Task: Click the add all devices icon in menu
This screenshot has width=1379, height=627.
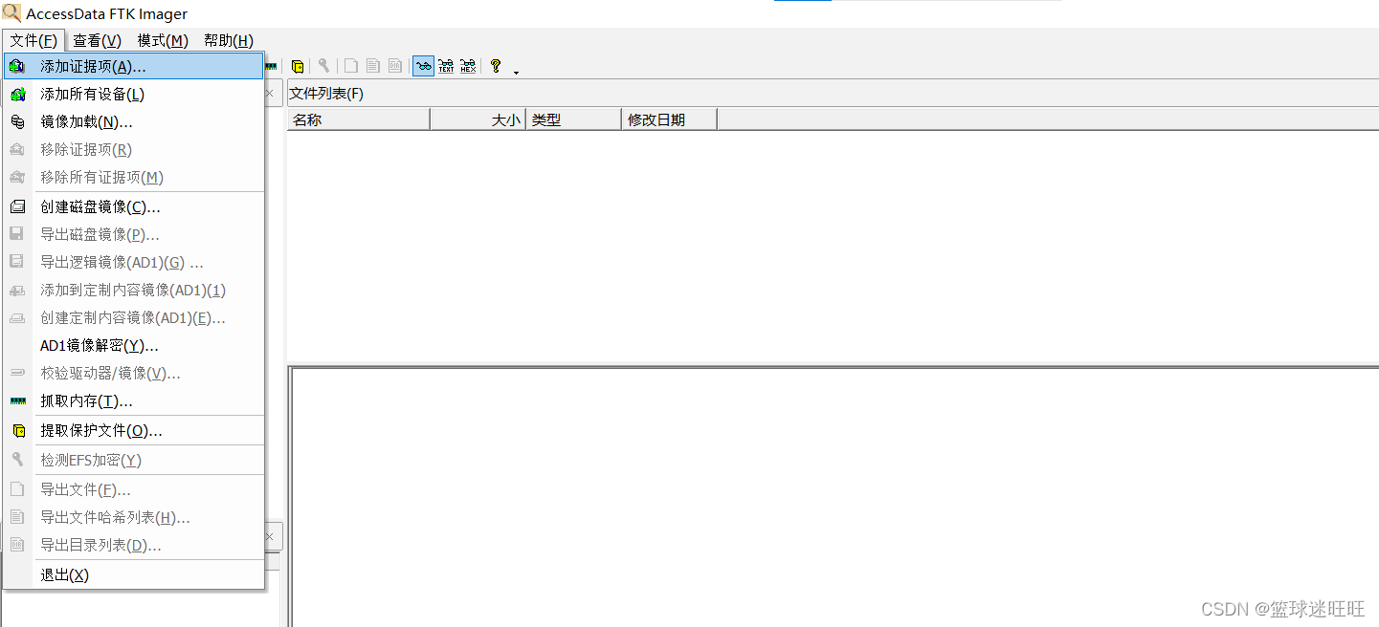Action: click(x=17, y=94)
